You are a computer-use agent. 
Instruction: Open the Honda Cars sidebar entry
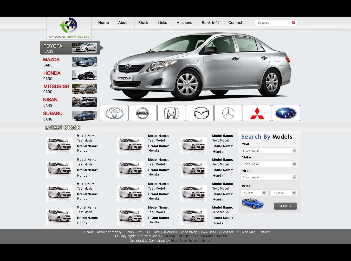click(x=70, y=76)
